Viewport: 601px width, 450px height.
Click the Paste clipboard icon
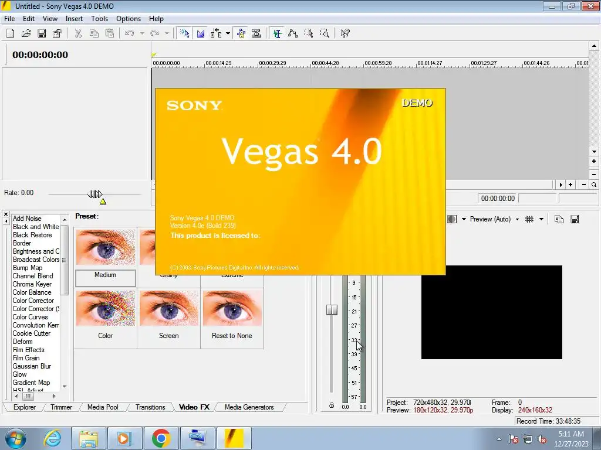coord(110,33)
